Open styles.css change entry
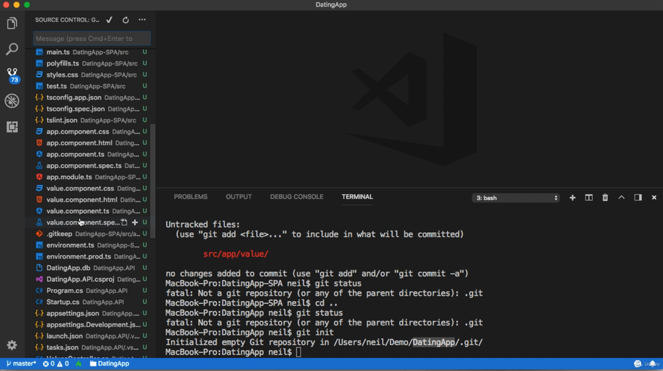This screenshot has width=663, height=371. pyautogui.click(x=90, y=75)
